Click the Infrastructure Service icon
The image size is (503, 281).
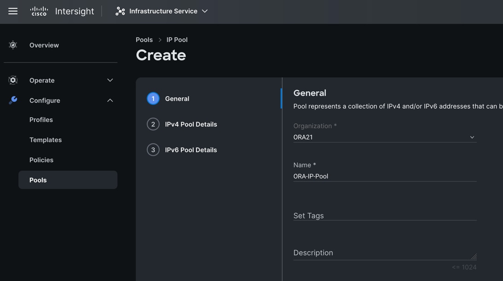[120, 11]
